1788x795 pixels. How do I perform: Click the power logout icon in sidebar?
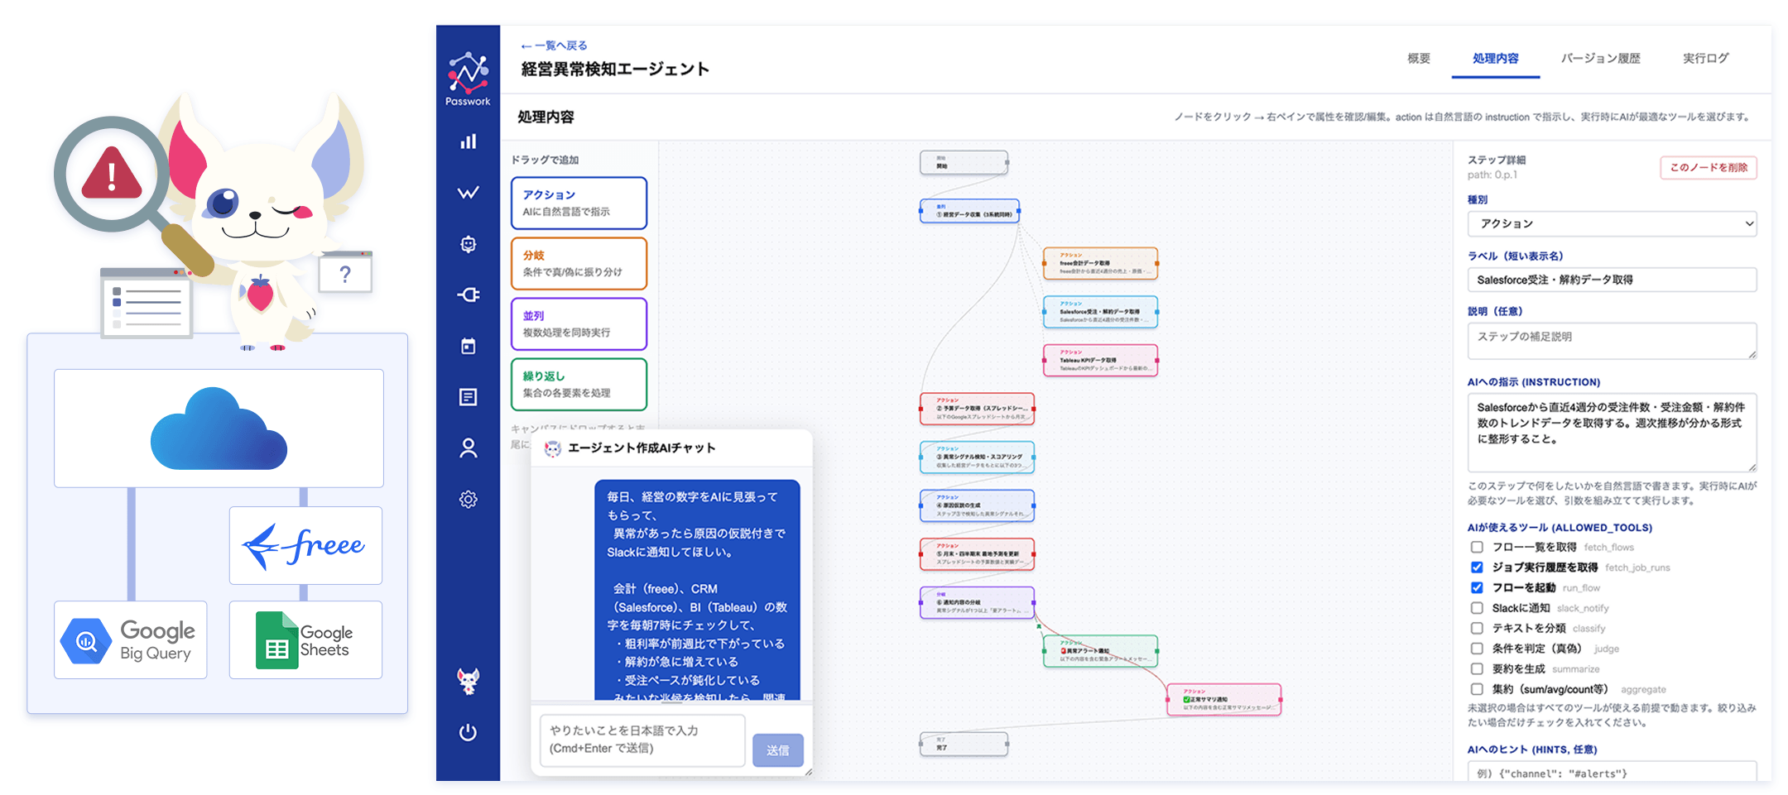468,732
